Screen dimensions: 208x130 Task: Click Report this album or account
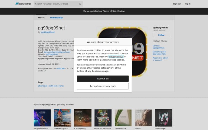(x=161, y=59)
